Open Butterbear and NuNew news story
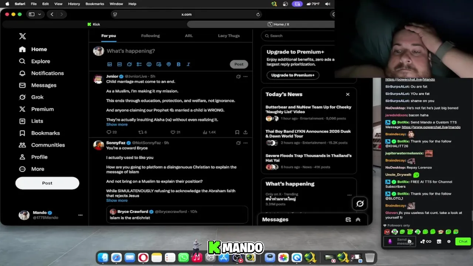The image size is (473, 266). 308,113
